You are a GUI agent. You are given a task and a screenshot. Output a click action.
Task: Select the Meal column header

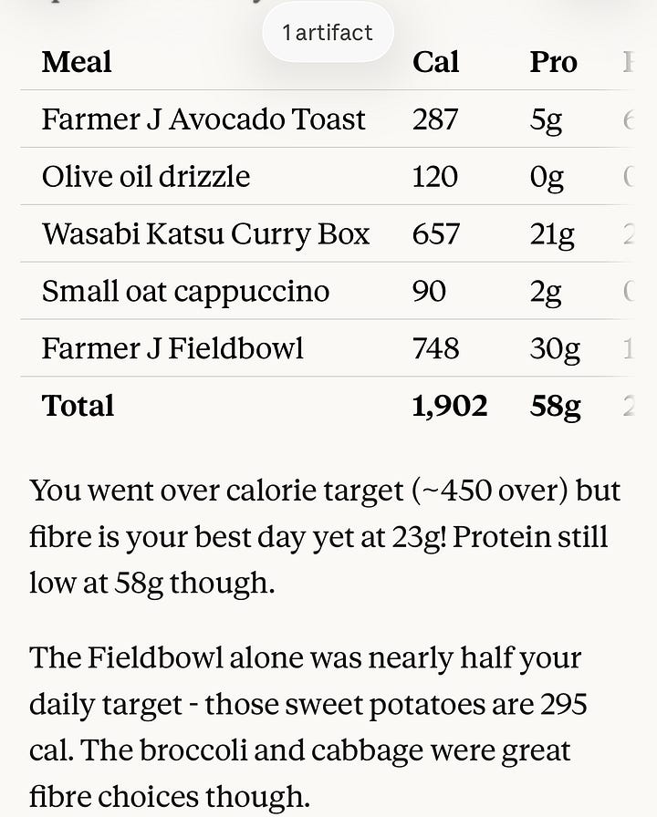point(77,62)
